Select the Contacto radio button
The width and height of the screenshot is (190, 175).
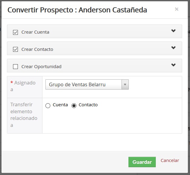(x=74, y=106)
